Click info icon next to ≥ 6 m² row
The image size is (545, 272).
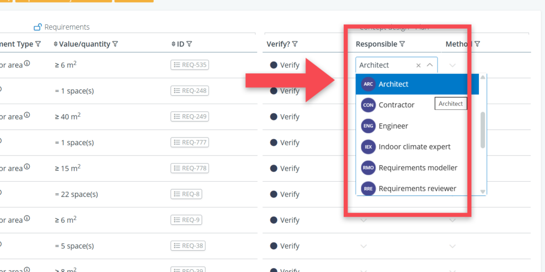tap(27, 64)
